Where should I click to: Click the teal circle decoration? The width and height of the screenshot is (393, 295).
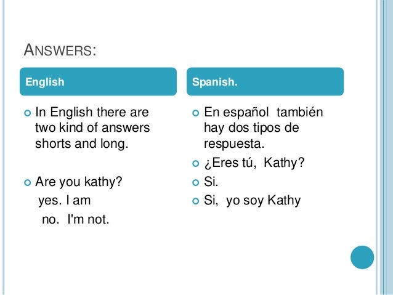[362, 257]
